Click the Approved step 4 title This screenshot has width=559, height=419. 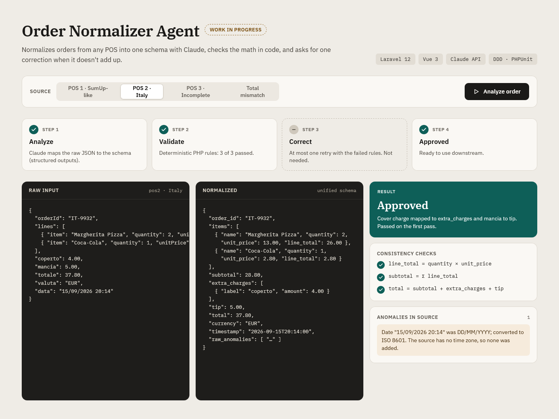click(434, 142)
